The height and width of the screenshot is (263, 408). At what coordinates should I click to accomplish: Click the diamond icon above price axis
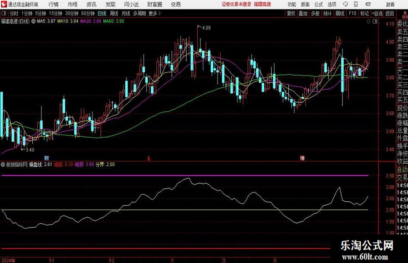pyautogui.click(x=368, y=22)
